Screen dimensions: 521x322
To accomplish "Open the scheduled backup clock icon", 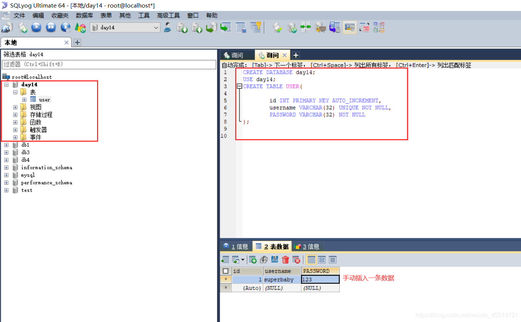I will [335, 27].
